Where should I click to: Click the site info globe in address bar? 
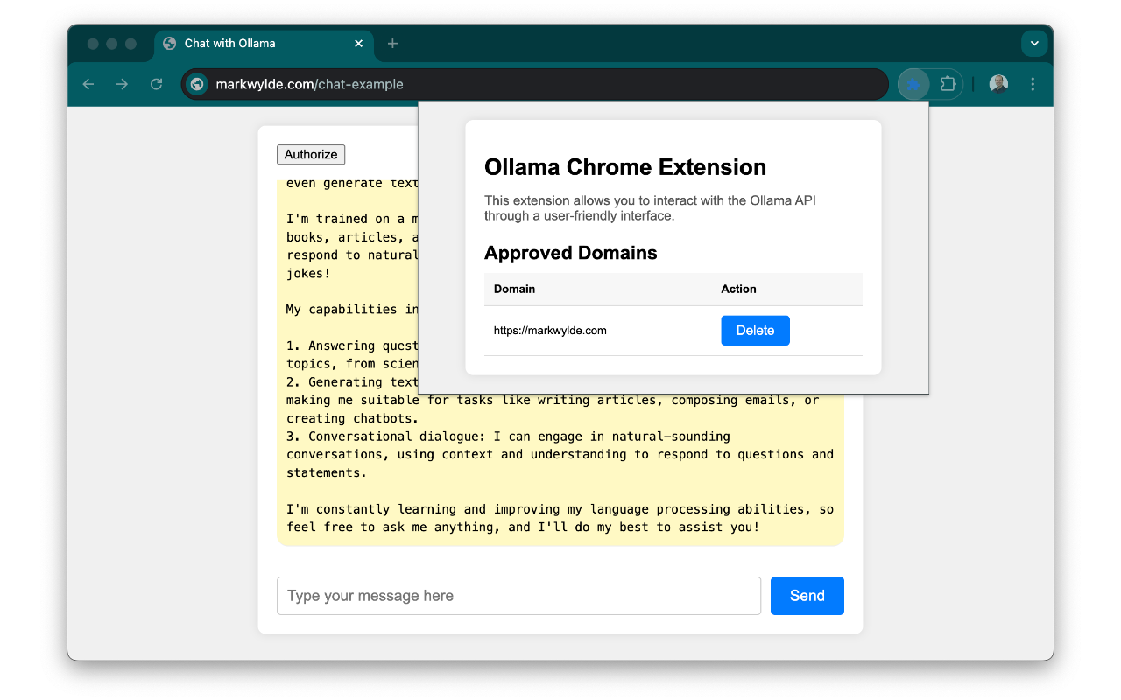(198, 84)
